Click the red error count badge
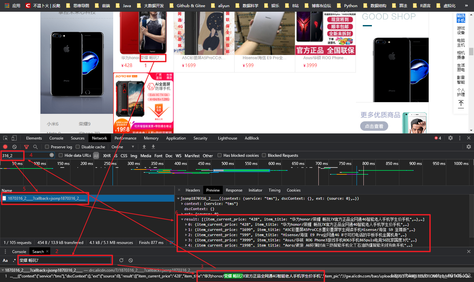This screenshot has width=474, height=282. (x=438, y=138)
